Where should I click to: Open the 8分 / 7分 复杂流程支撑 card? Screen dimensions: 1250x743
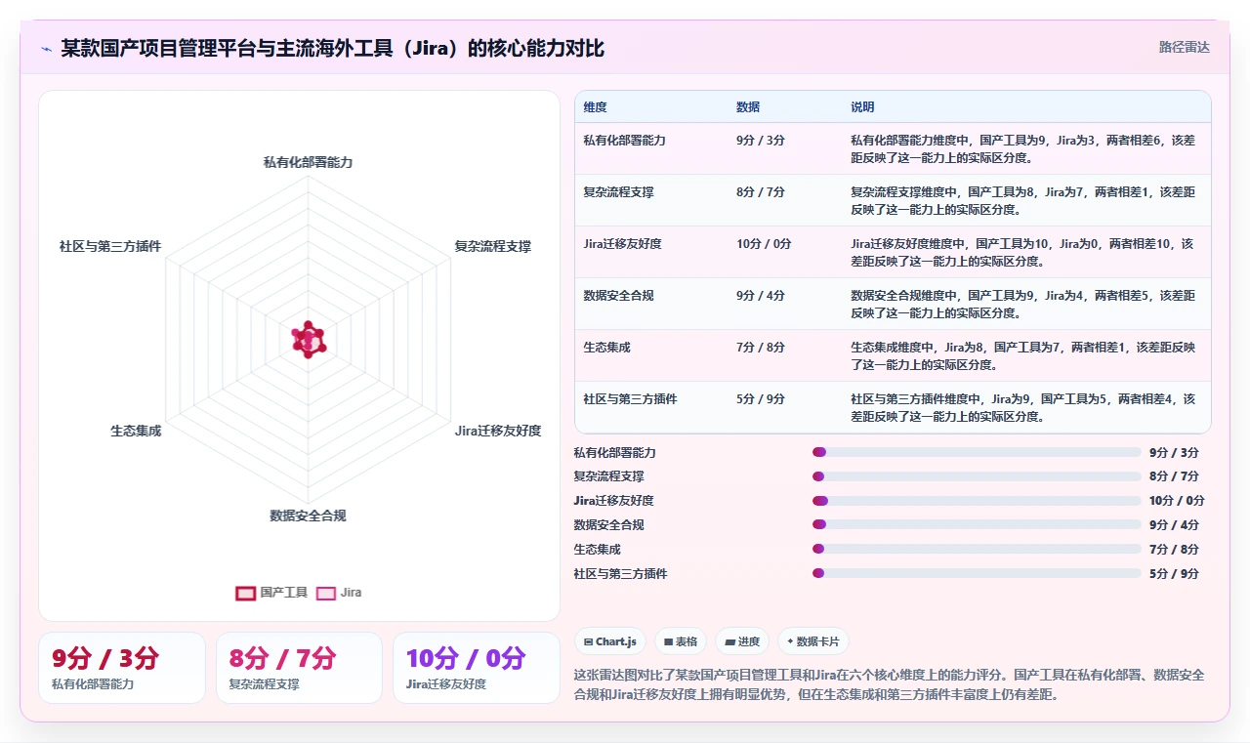coord(299,668)
